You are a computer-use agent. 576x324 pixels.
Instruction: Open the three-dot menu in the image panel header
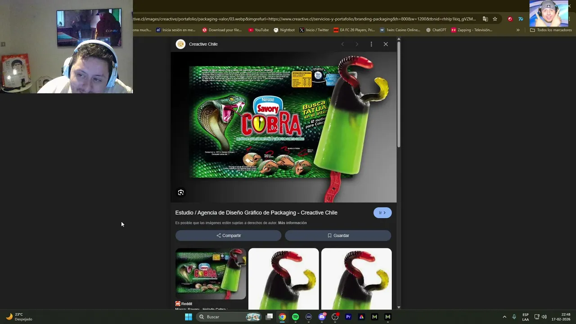point(371,44)
